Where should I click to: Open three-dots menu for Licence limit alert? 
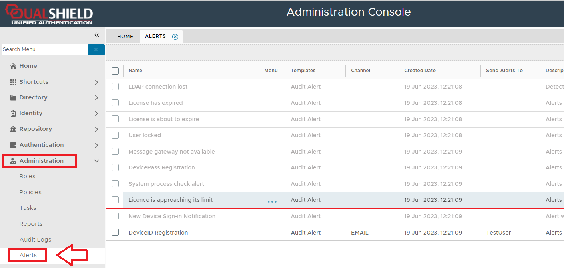click(x=272, y=202)
